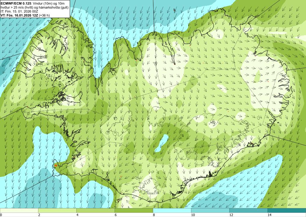
Task: Click the "(+36 h)" forecast offset text
Action: (x=44, y=15)
